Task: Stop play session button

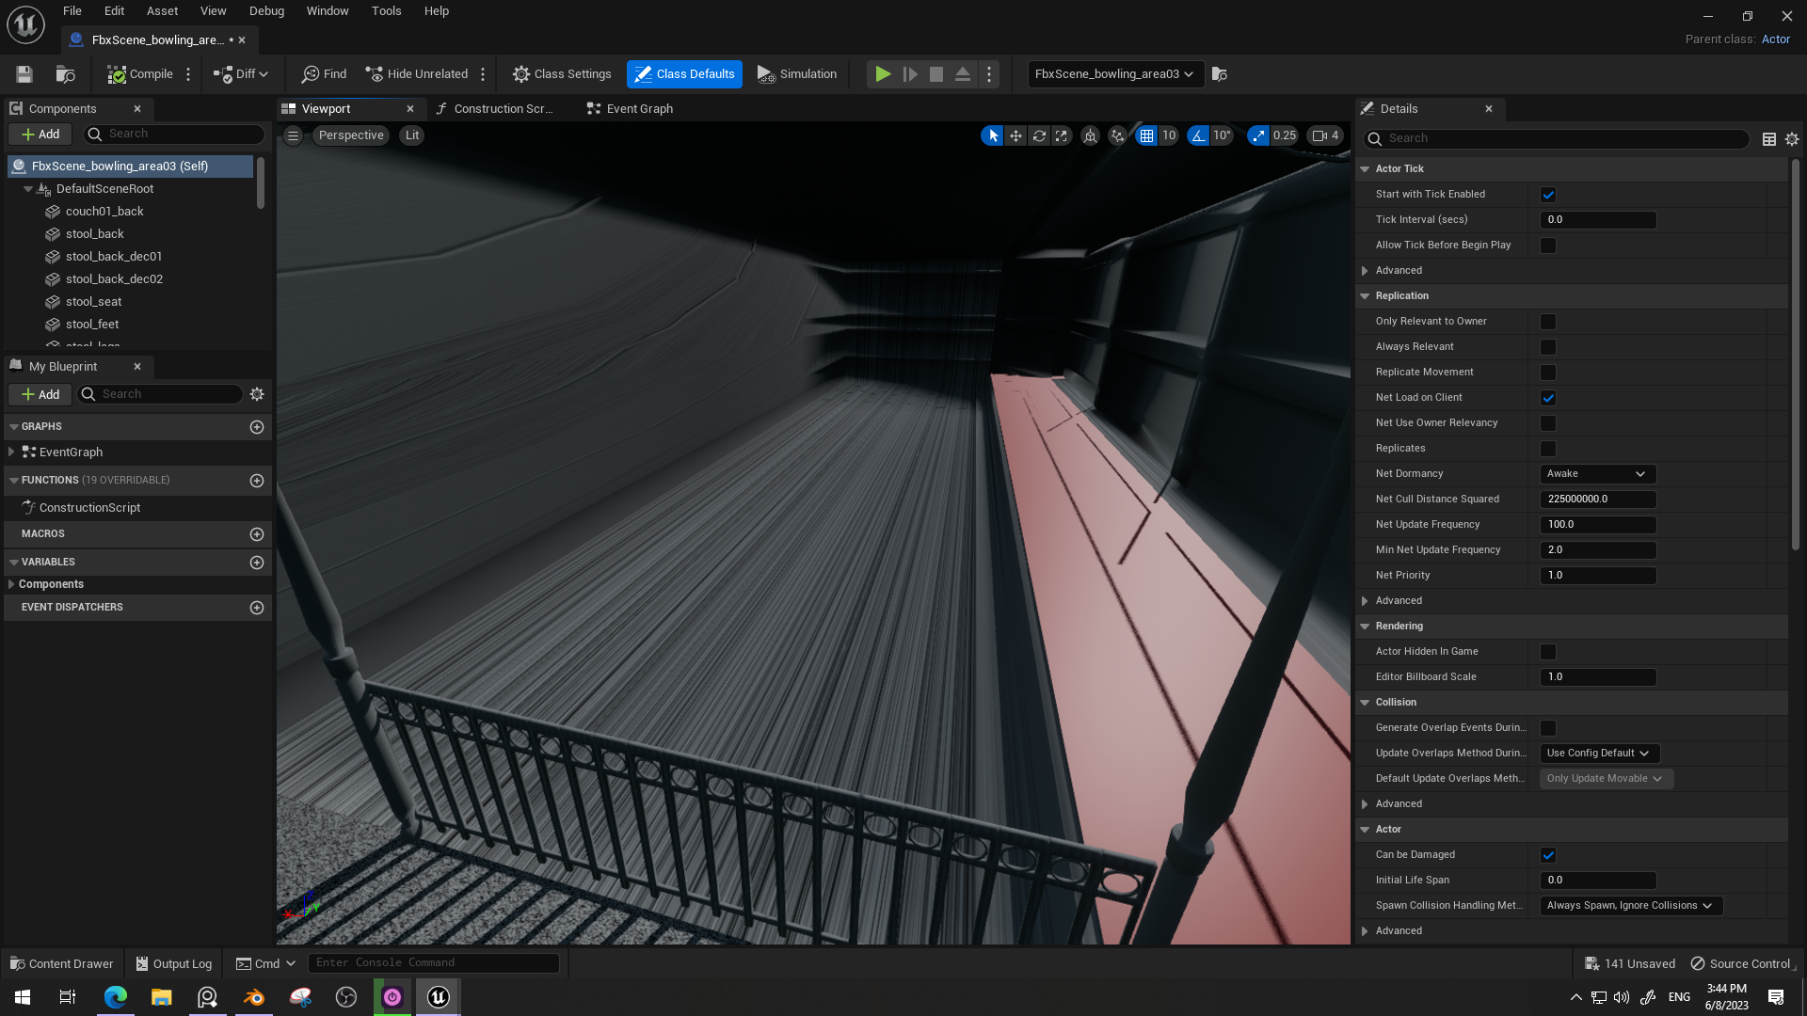Action: pos(936,74)
